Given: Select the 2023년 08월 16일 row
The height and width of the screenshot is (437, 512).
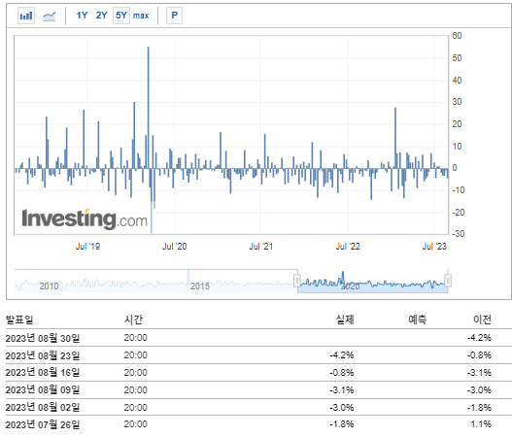Looking at the screenshot, I should [x=258, y=372].
